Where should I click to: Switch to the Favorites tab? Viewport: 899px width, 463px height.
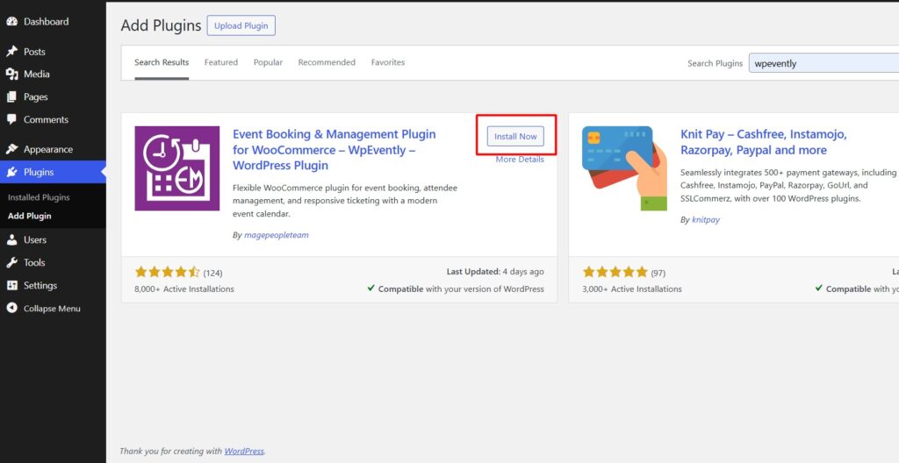click(387, 62)
